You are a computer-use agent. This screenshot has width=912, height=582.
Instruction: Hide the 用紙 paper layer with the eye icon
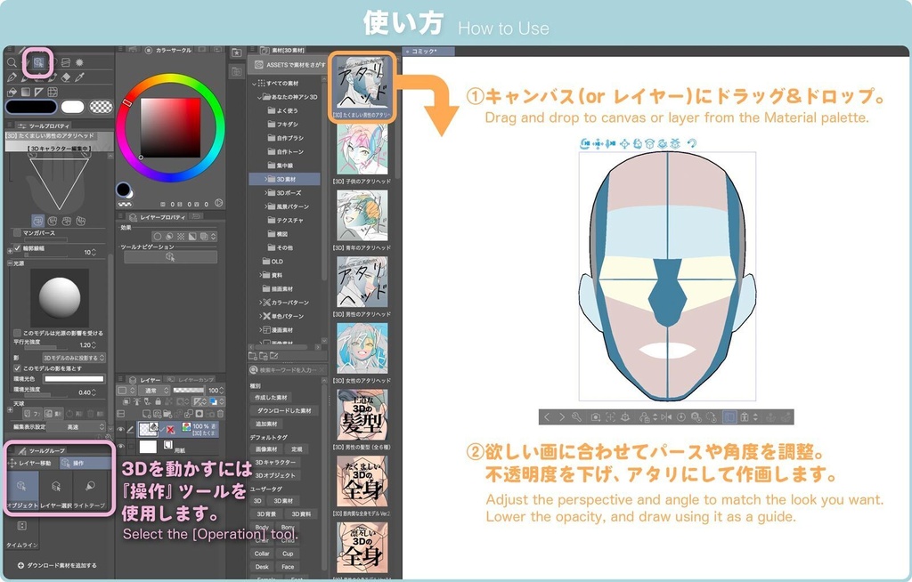pyautogui.click(x=120, y=447)
